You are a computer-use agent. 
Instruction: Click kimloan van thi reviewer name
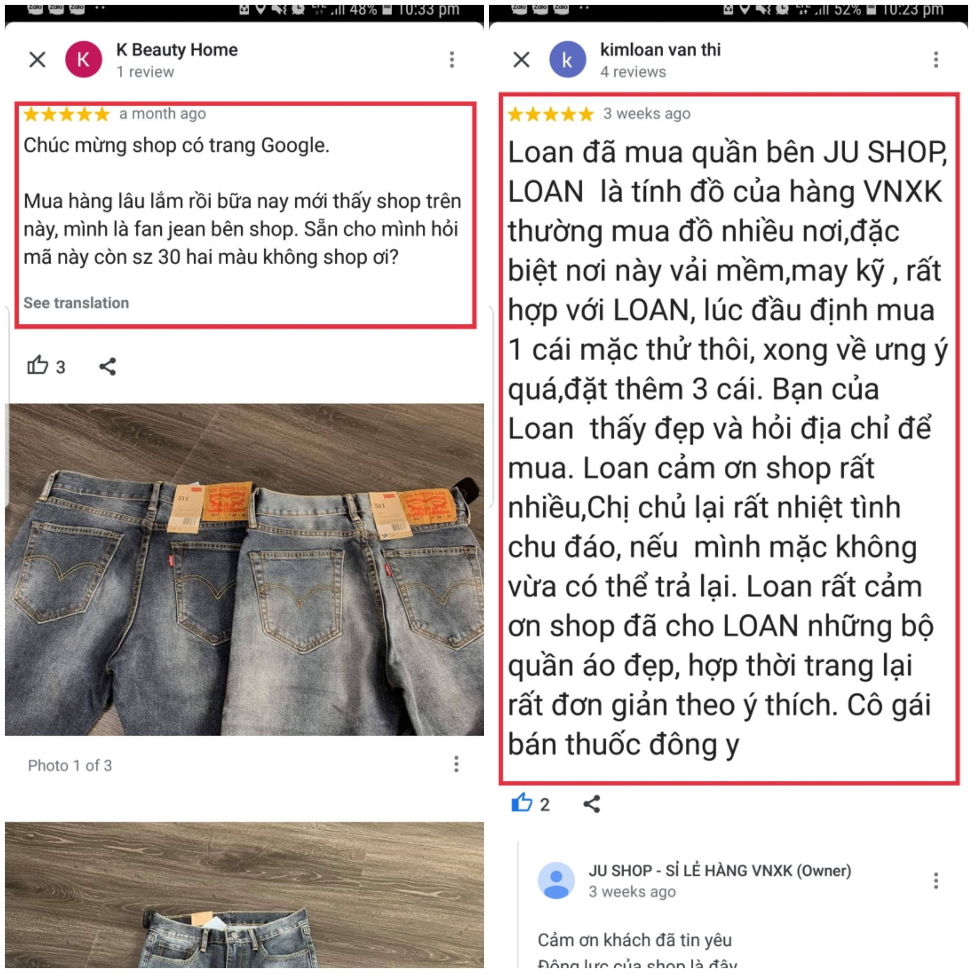(x=660, y=49)
